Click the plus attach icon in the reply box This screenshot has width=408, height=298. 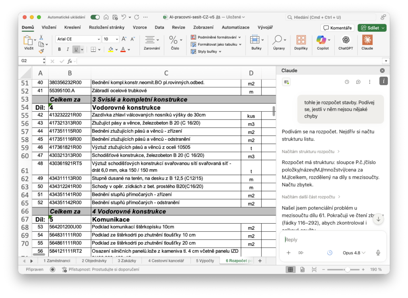point(288,253)
